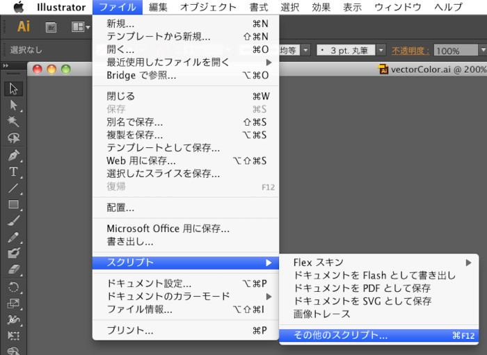The height and width of the screenshot is (355, 487).
Task: Click the 不透明度 opacity link
Action: [410, 51]
